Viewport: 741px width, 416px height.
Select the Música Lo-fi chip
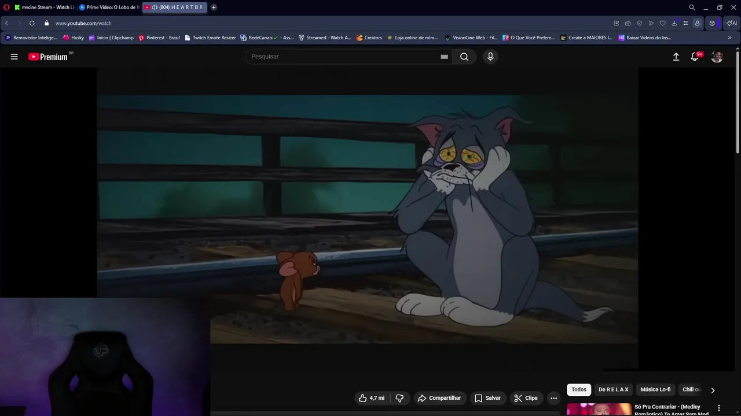655,389
